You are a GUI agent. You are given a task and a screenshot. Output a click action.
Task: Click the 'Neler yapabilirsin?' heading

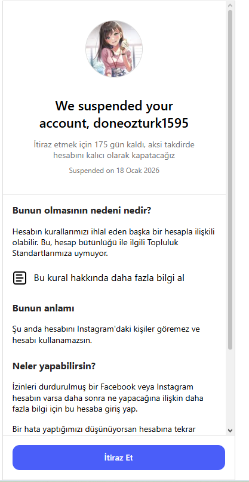[54, 366]
